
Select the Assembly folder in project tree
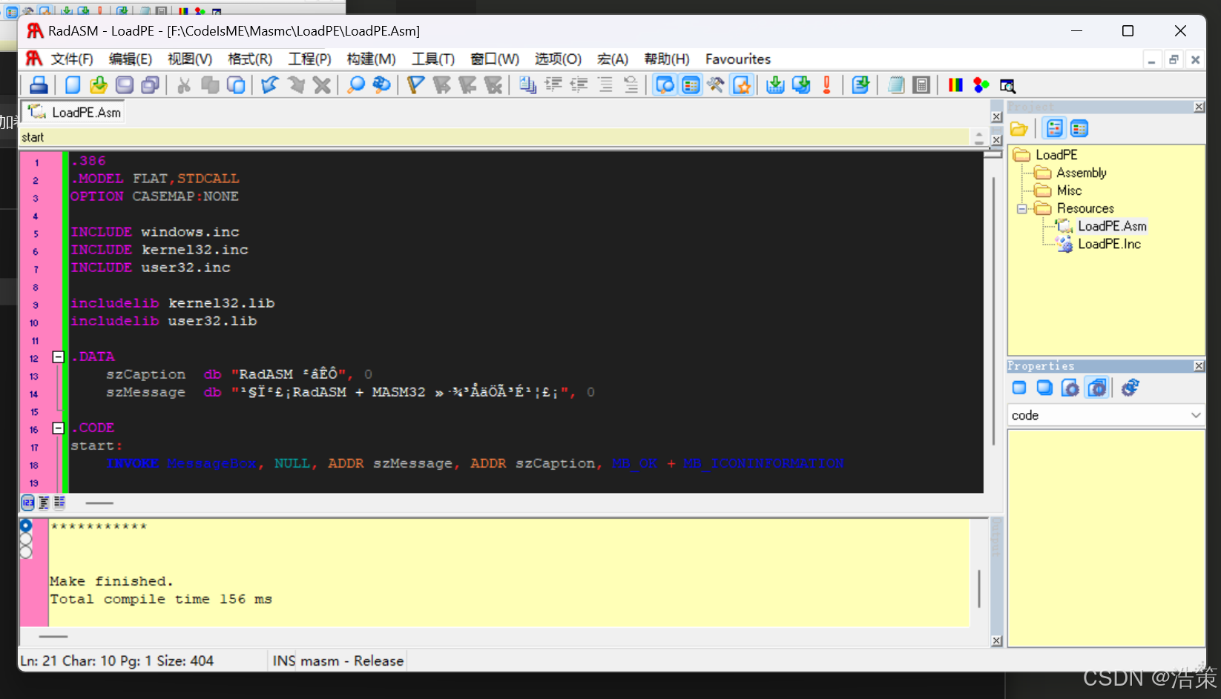(1082, 173)
